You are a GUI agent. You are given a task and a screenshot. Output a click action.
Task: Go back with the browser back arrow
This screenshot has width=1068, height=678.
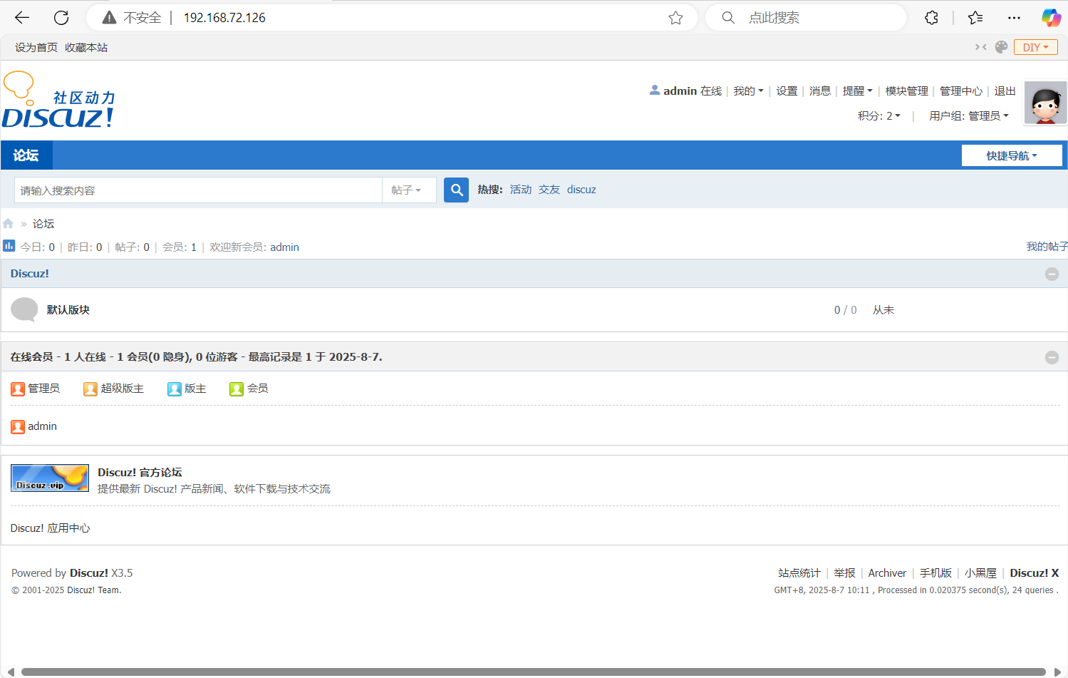(22, 18)
